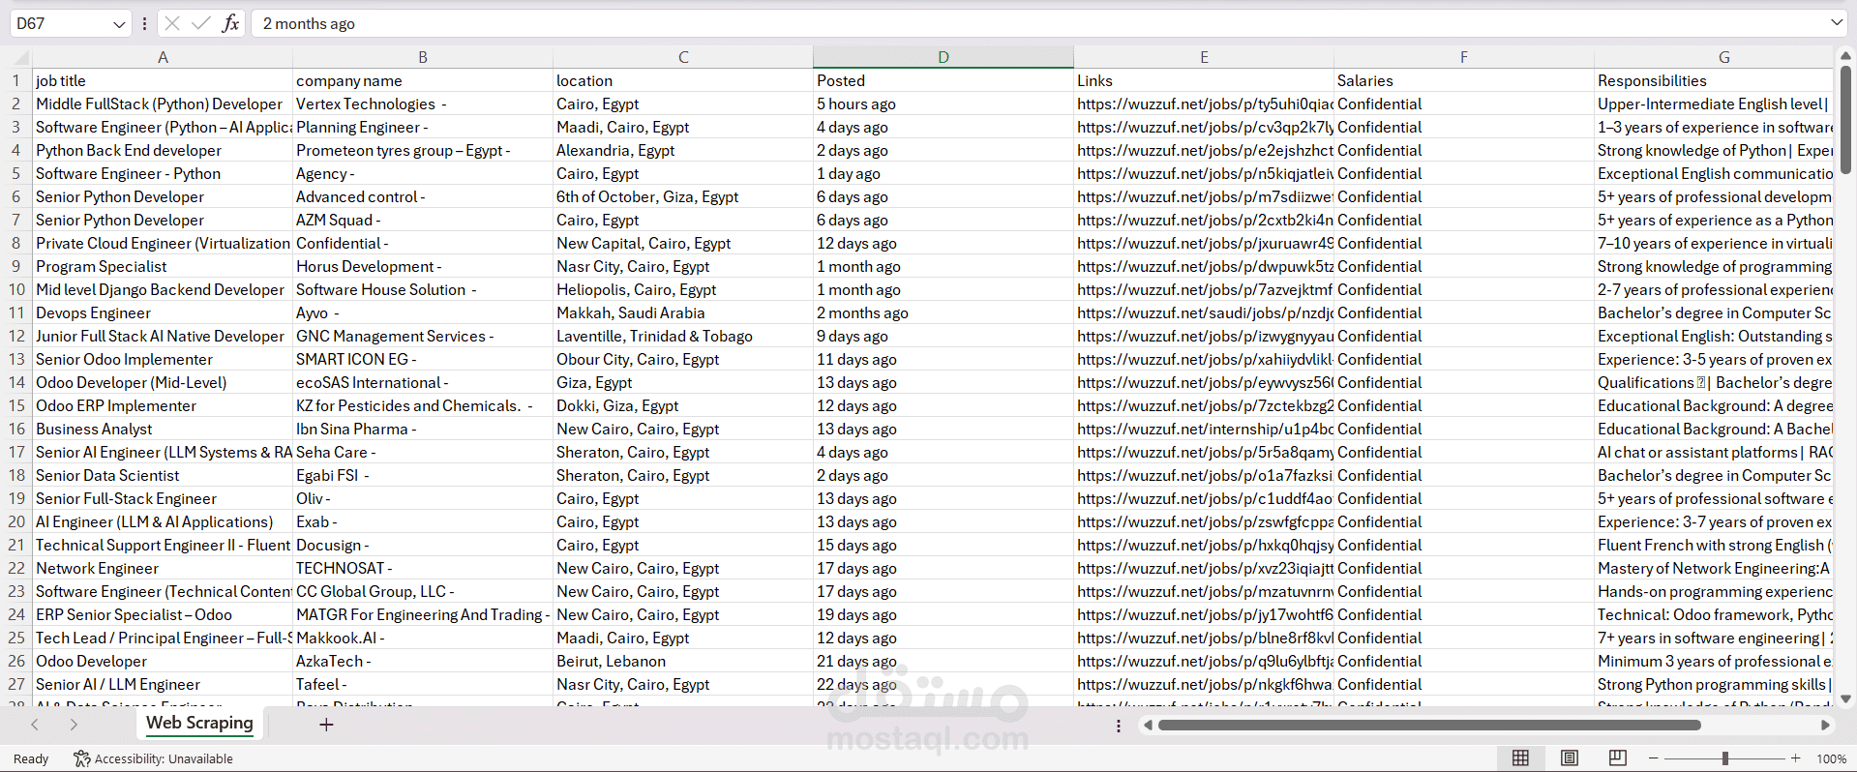Select column G header
This screenshot has height=772, width=1857.
(1714, 57)
